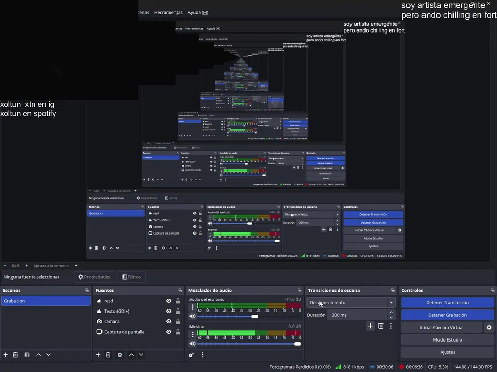
Task: Select the Texto (GDI+) source row
Action: pos(138,311)
